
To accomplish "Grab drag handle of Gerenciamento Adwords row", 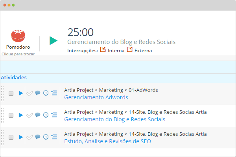I will (2, 94).
